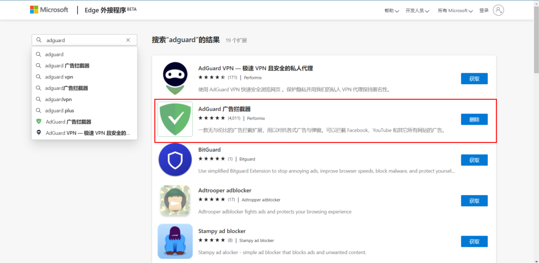Image resolution: width=539 pixels, height=263 pixels.
Task: Choose the 'adguard vpn' suggestion
Action: click(84, 77)
